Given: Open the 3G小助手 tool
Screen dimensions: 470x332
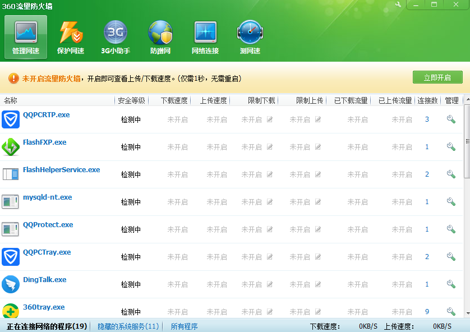Looking at the screenshot, I should point(115,37).
